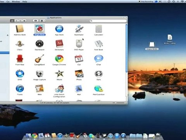Adjust the icon size slider in status bar
Image resolution: width=186 pixels, height=140 pixels.
click(x=119, y=103)
